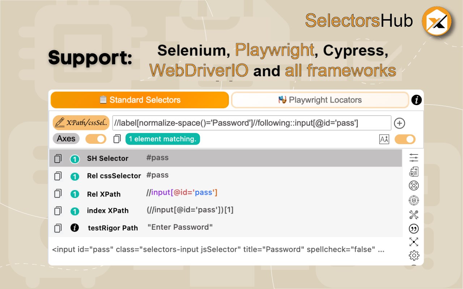The height and width of the screenshot is (289, 463).
Task: Click the round info icon beside Playwright Locators
Action: coord(417,100)
